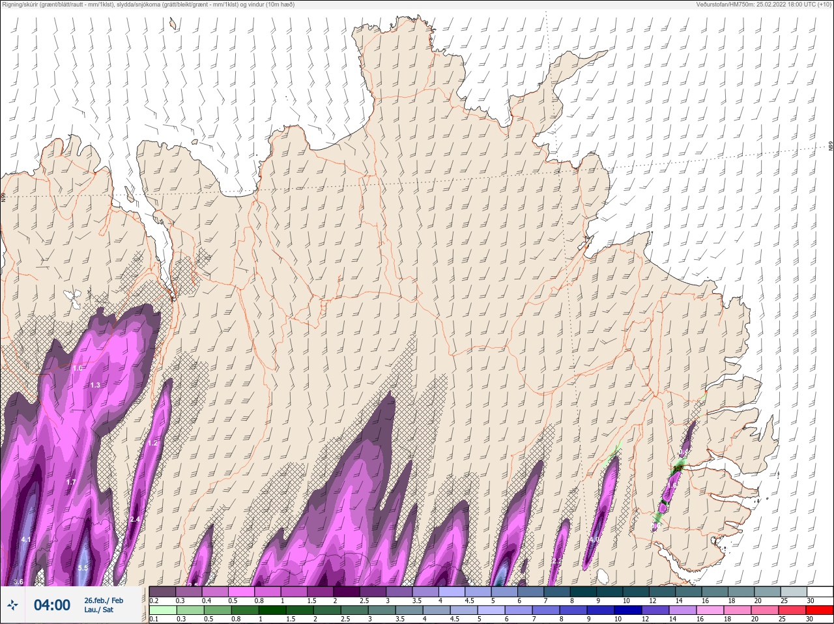
Task: Click the '0.2' value in the snow legend
Action: [154, 601]
